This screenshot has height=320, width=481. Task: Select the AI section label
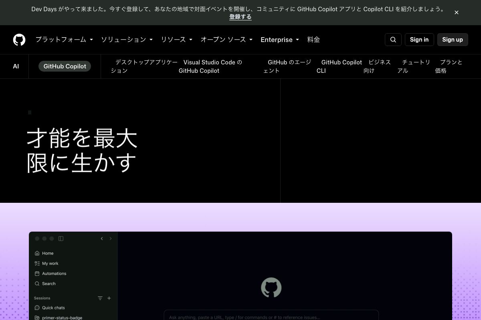(16, 66)
